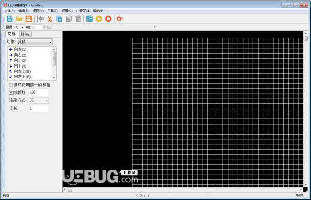The height and width of the screenshot is (200, 311).
Task: Start playback with yellow play button
Action: [x=99, y=19]
